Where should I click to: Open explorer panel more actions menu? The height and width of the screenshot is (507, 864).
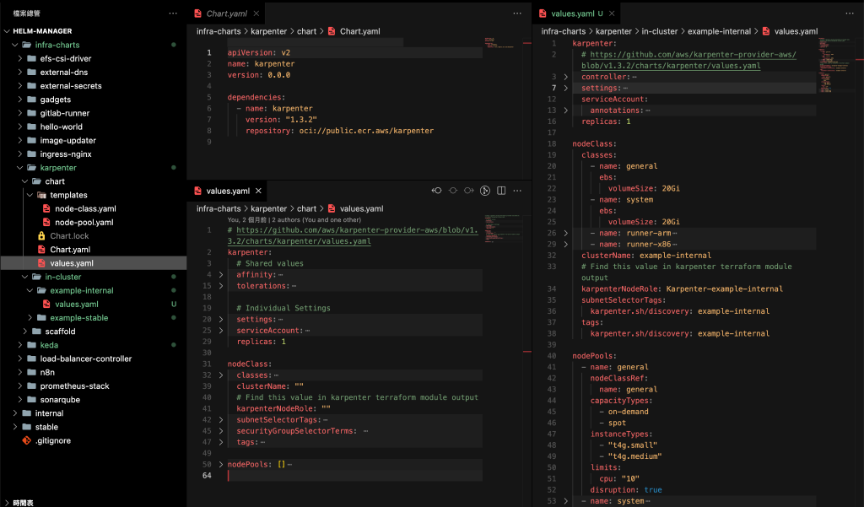[x=173, y=13]
